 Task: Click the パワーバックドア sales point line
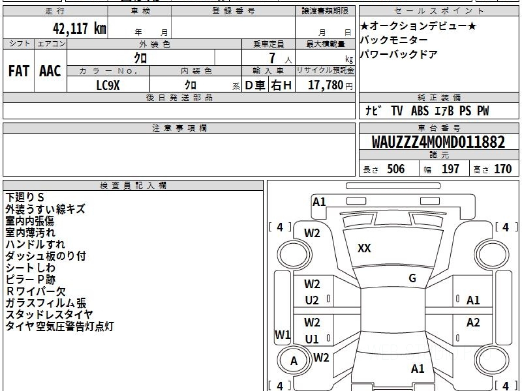(399, 55)
